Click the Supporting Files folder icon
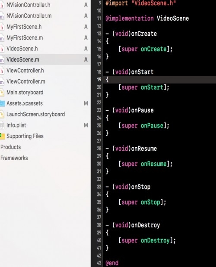 click(2, 136)
